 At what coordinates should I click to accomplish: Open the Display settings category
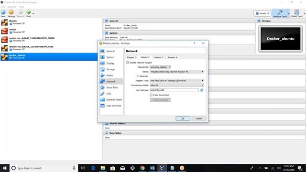111,64
